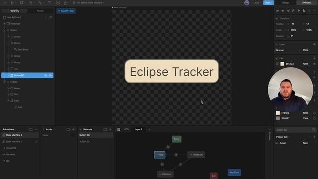Click the Eclipse Tracker button on artboard
The width and height of the screenshot is (318, 179).
pos(171,71)
